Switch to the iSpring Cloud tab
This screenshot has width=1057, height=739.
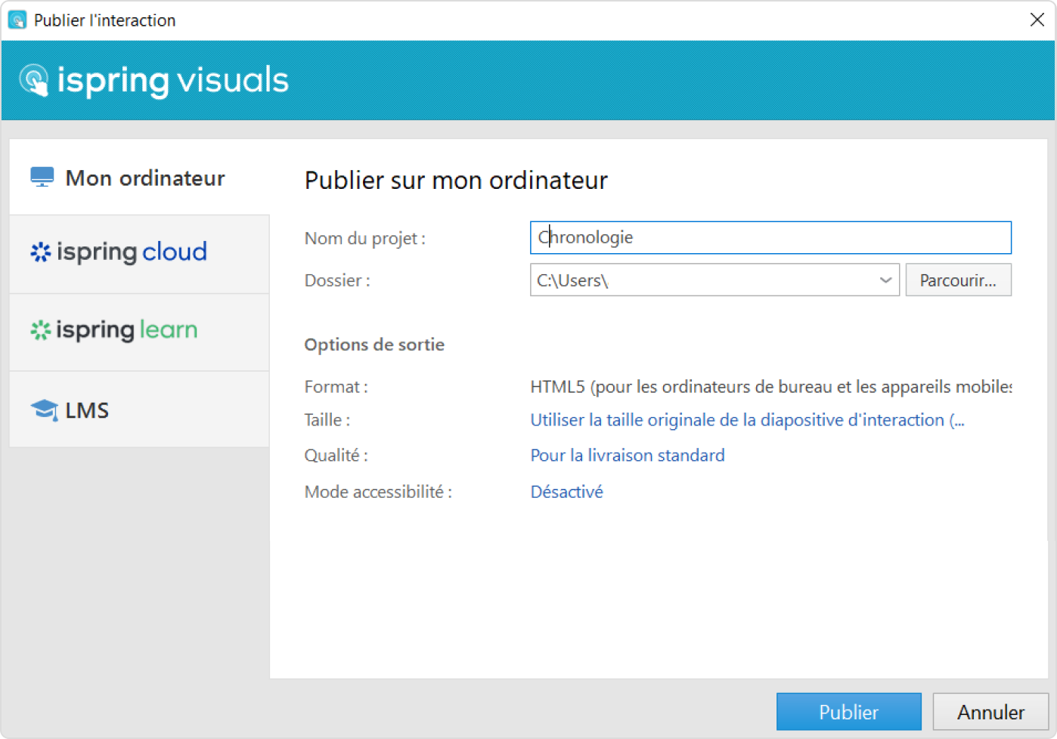[x=139, y=254]
